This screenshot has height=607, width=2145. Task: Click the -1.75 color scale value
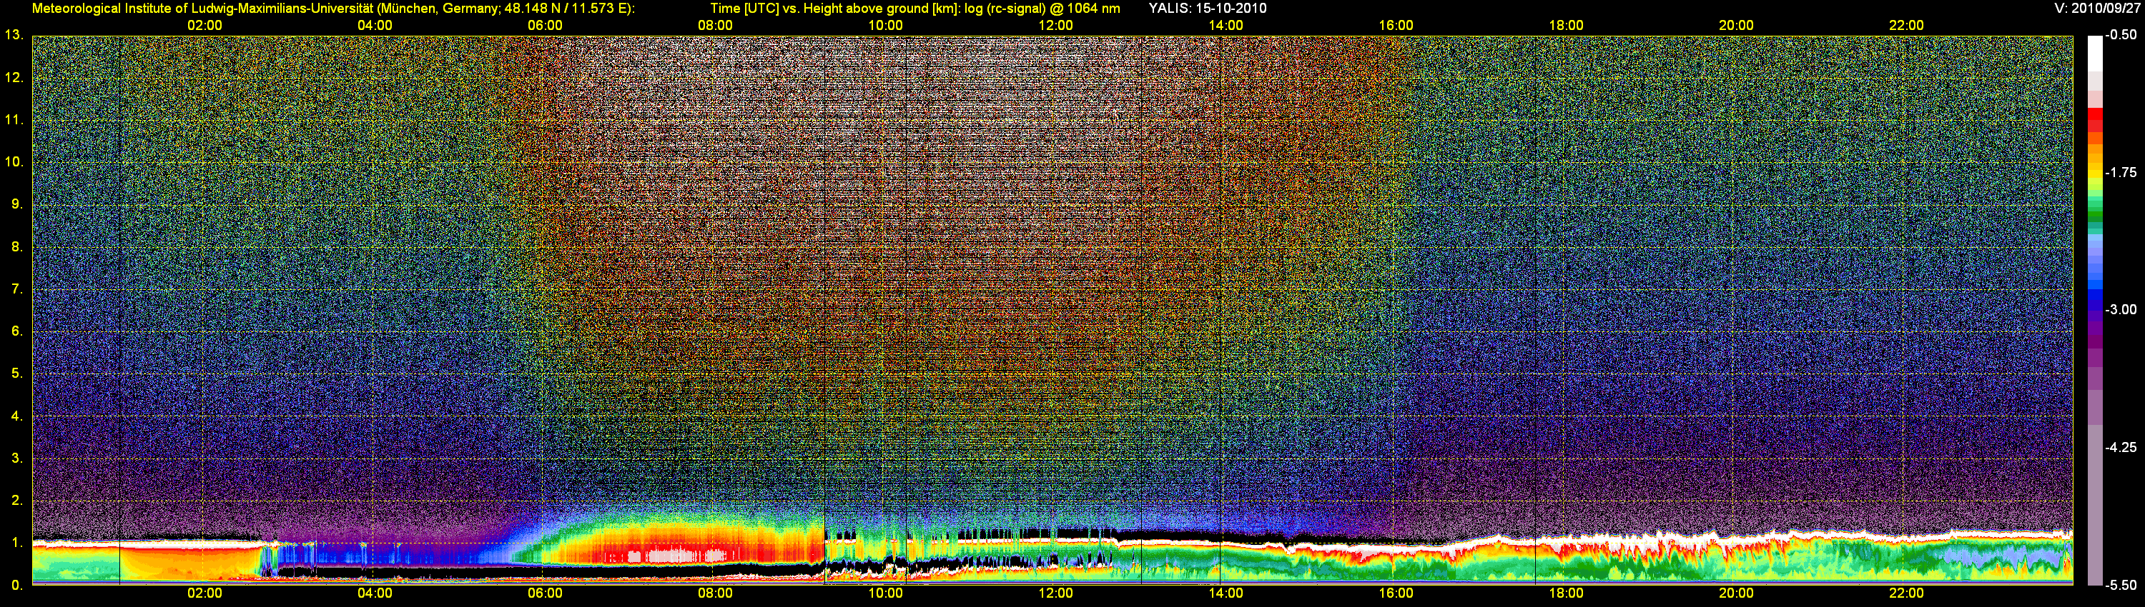tap(2121, 172)
